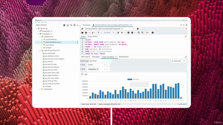Image resolution: width=223 pixels, height=125 pixels.
Task: Click the Save File disk icon
Action: click(x=86, y=33)
